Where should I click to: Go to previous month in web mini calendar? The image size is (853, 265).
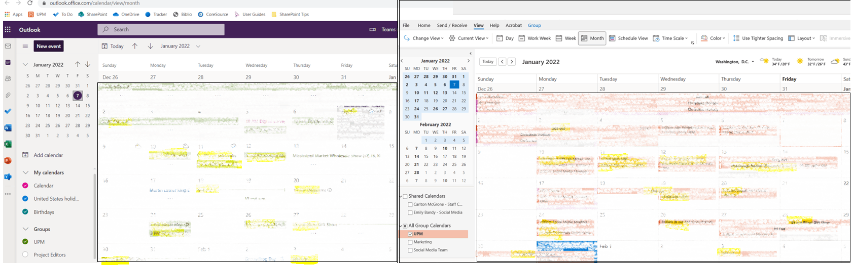pyautogui.click(x=78, y=64)
